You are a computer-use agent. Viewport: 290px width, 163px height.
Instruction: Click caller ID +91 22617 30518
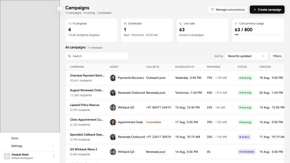159,137
